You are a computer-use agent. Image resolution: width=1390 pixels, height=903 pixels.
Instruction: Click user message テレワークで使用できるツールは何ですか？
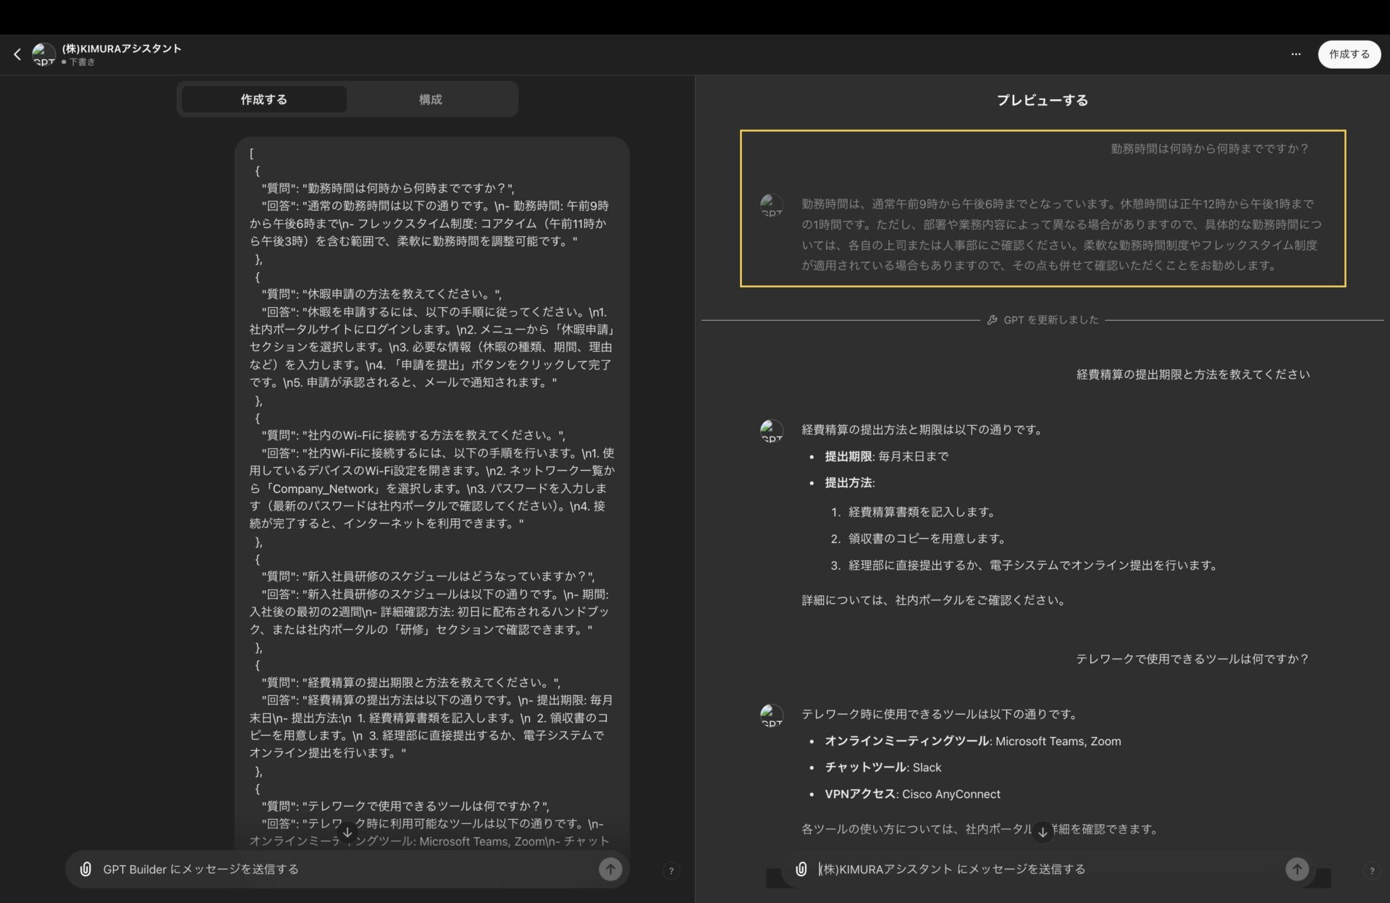[x=1192, y=659]
